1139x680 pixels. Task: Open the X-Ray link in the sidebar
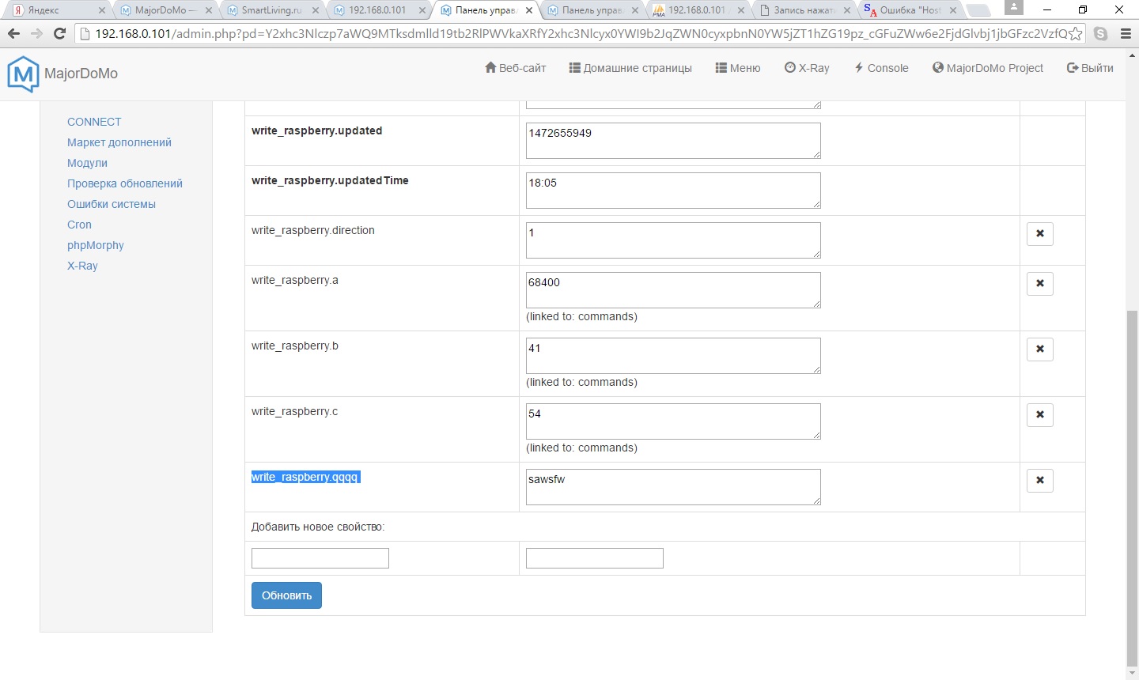tap(82, 266)
